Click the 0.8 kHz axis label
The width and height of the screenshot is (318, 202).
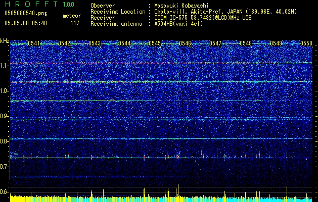(x=5, y=141)
